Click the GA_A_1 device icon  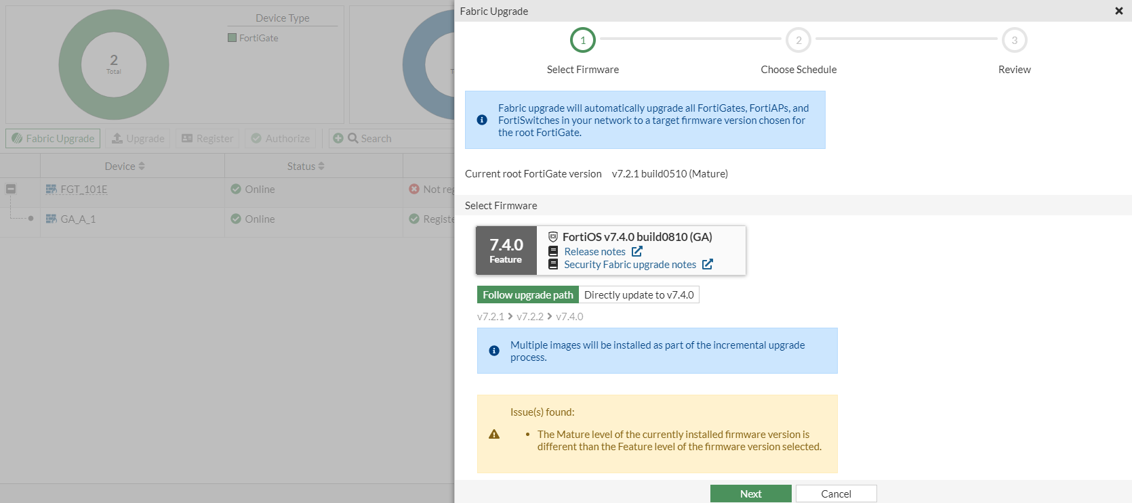pos(52,219)
